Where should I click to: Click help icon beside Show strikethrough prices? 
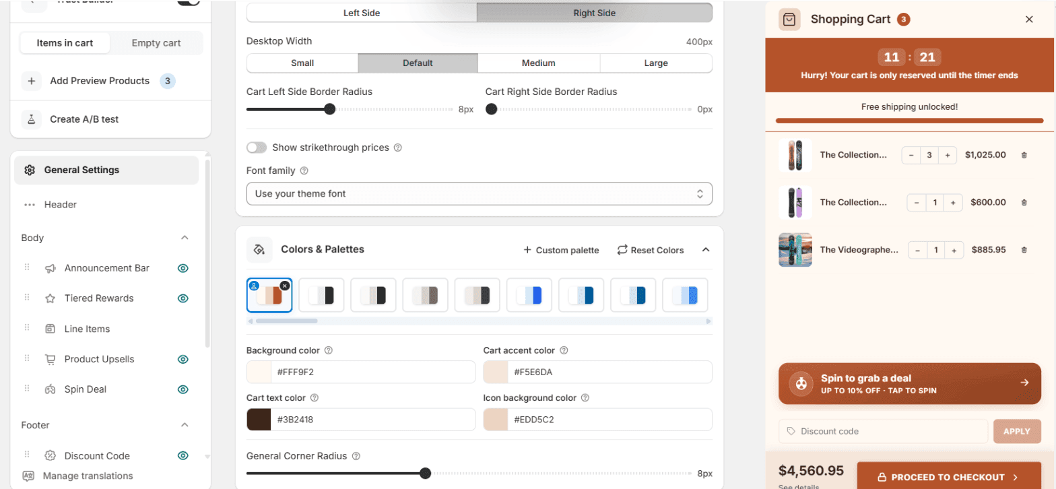(397, 148)
